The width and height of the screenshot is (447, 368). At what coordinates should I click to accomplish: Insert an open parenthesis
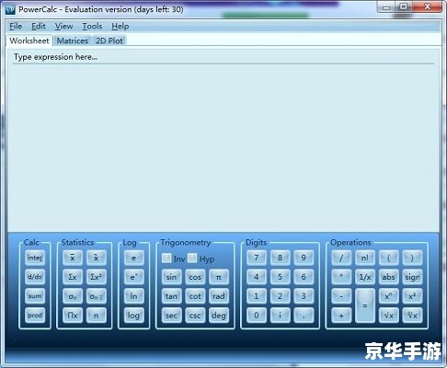(388, 258)
